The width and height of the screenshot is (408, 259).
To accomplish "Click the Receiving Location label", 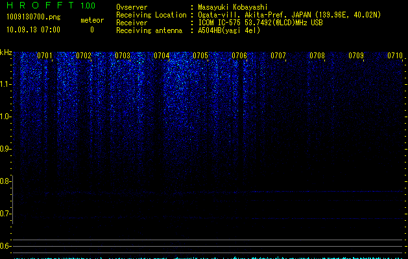I will (x=151, y=15).
